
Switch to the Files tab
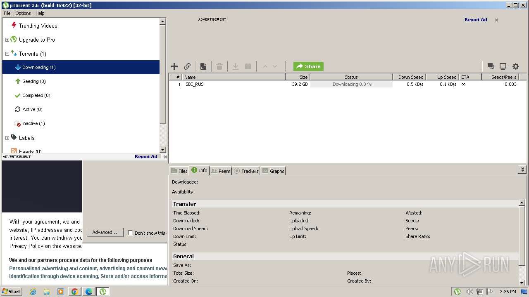179,171
